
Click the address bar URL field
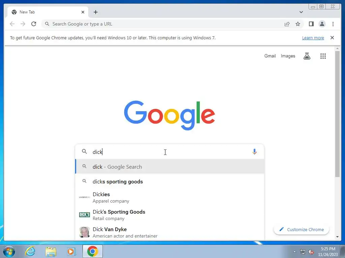(x=163, y=24)
